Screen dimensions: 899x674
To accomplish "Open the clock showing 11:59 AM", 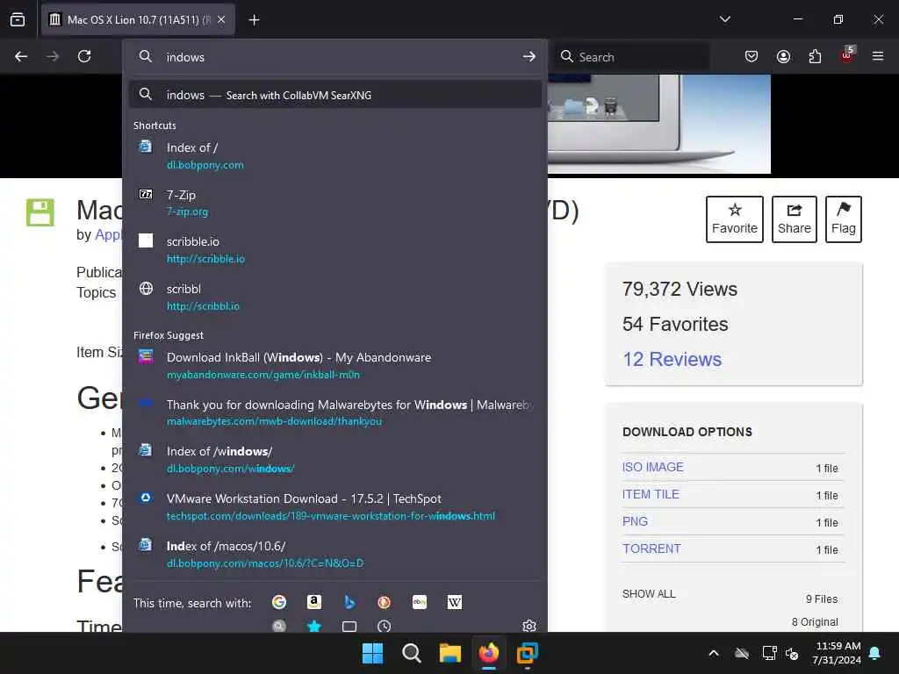I will (x=837, y=653).
